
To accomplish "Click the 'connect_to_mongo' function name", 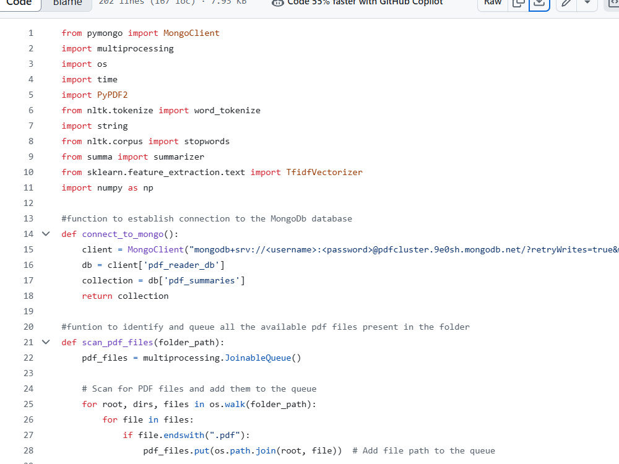I will [123, 234].
